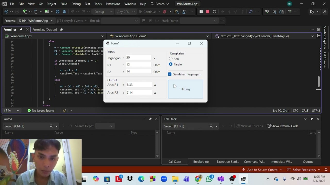This screenshot has width=330, height=185.
Task: Open the Search box in title bar
Action: click(x=160, y=4)
